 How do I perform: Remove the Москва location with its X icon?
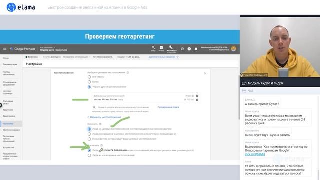pyautogui.click(x=197, y=100)
